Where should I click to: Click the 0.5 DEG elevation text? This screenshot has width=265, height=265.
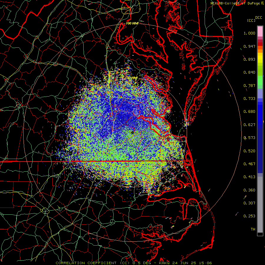142,263
